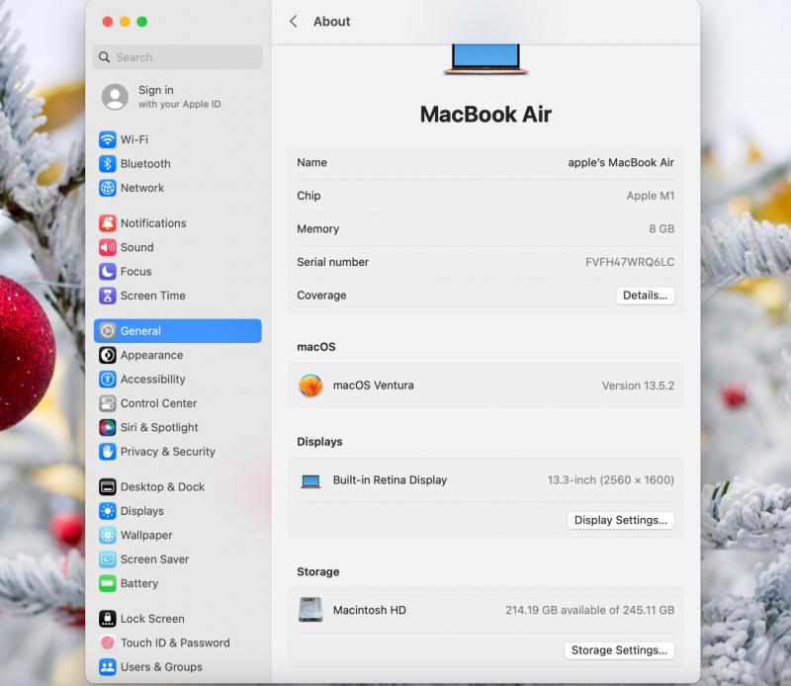Click the Screen Time hourglass icon
Viewport: 791px width, 686px height.
[108, 296]
